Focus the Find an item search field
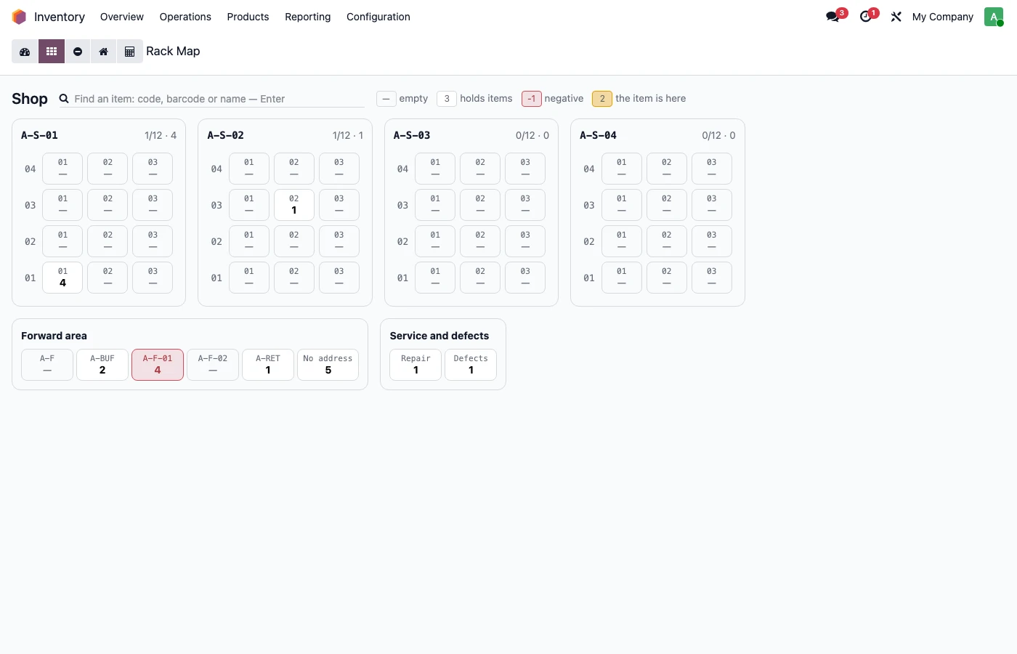The height and width of the screenshot is (654, 1017). click(x=219, y=99)
